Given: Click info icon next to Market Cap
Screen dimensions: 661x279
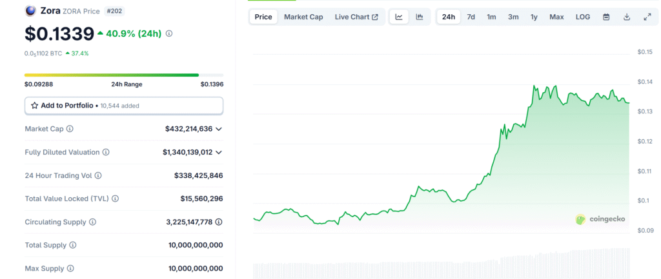Looking at the screenshot, I should [70, 129].
